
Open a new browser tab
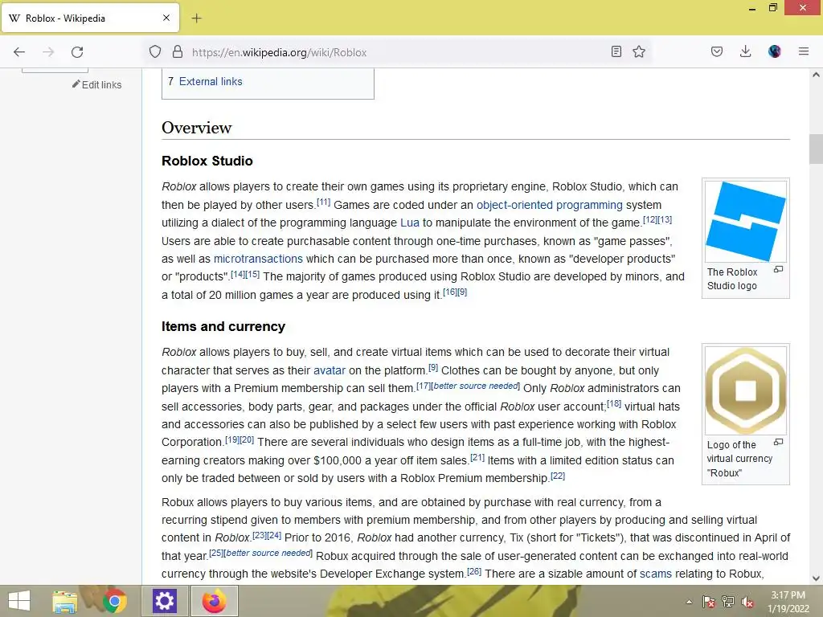pos(196,18)
